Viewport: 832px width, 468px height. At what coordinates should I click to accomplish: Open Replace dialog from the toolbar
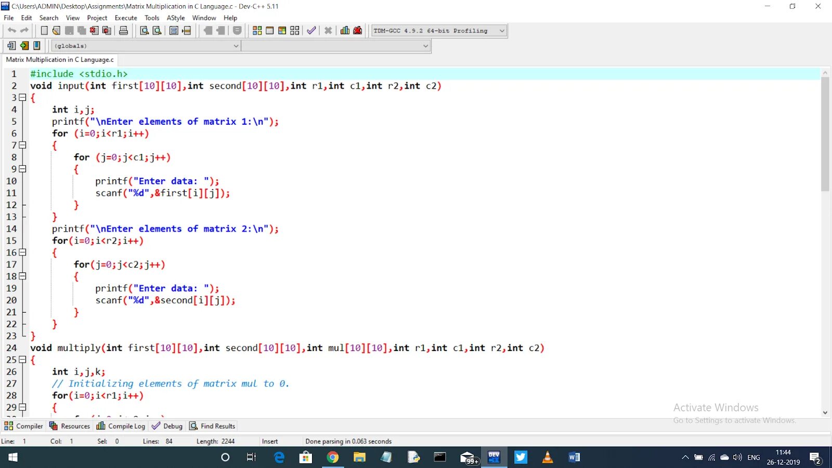157,31
